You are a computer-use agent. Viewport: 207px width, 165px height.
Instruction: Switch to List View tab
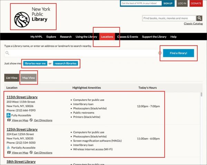(x=12, y=78)
